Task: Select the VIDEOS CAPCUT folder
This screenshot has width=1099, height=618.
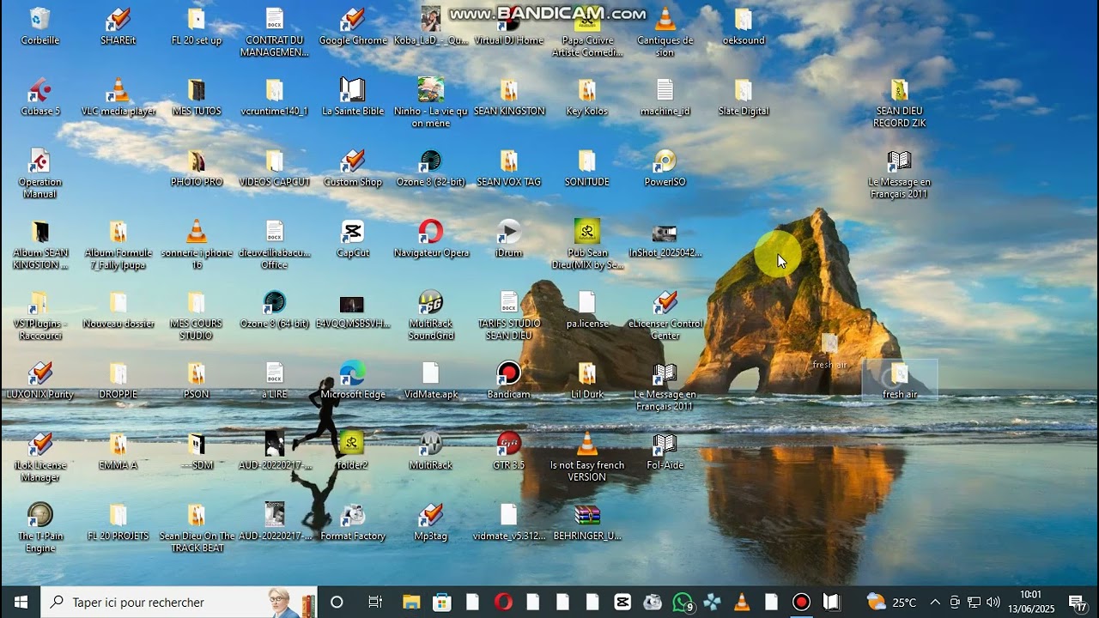Action: tap(275, 168)
